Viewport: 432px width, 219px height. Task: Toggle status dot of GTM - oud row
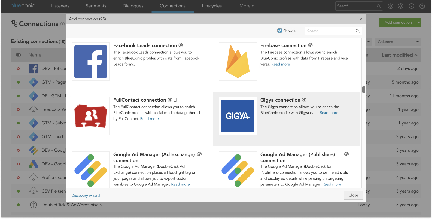(x=18, y=137)
